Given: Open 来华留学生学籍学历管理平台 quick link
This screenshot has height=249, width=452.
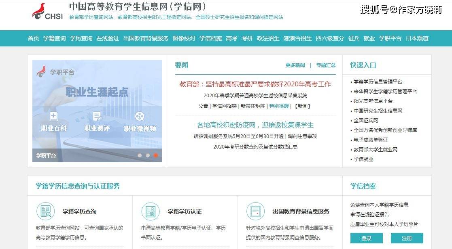Looking at the screenshot, I should [x=385, y=92].
